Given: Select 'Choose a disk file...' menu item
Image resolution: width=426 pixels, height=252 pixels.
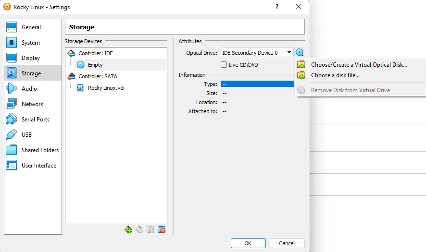Looking at the screenshot, I should click(x=360, y=75).
